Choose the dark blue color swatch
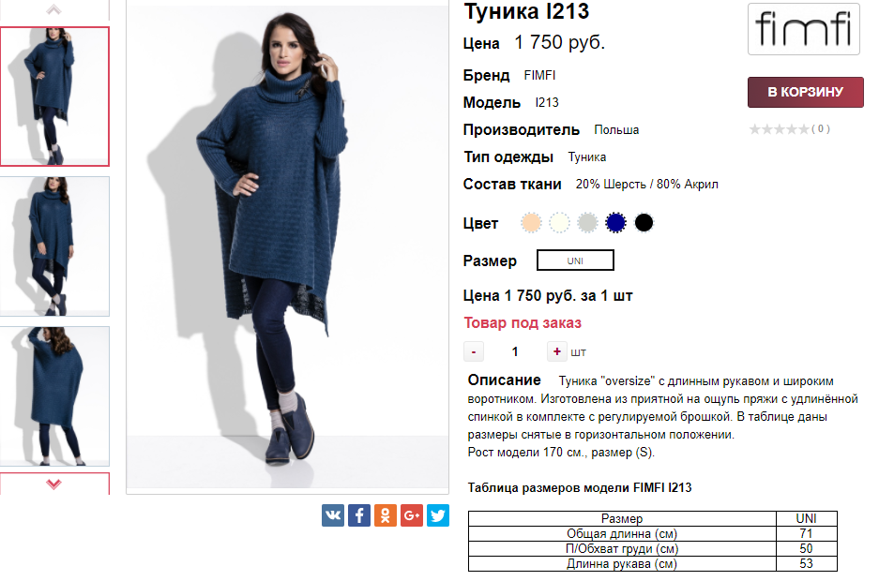This screenshot has width=879, height=581. tap(615, 223)
